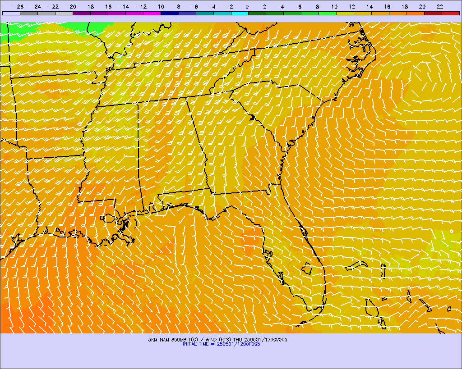Click the dark gray swatch between -26 and -24
The image size is (462, 369).
click(29, 13)
